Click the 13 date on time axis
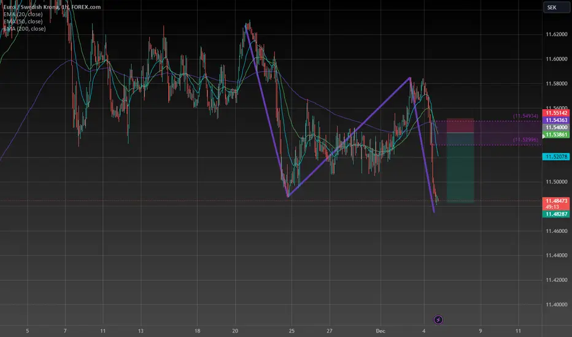Viewport: 572px width, 337px height. (x=141, y=331)
